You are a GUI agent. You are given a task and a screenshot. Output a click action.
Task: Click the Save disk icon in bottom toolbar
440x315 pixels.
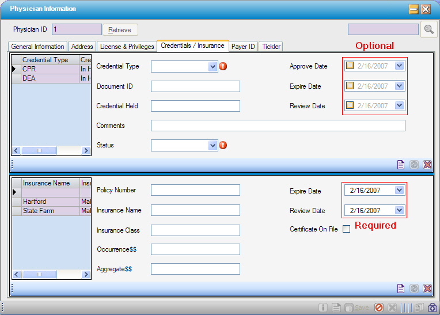click(x=349, y=308)
